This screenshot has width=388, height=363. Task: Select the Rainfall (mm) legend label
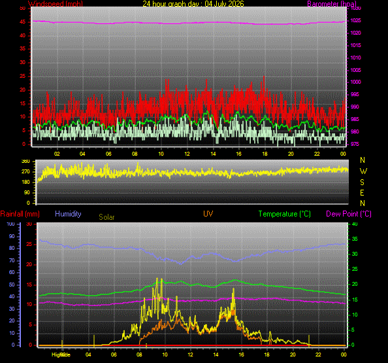20,214
